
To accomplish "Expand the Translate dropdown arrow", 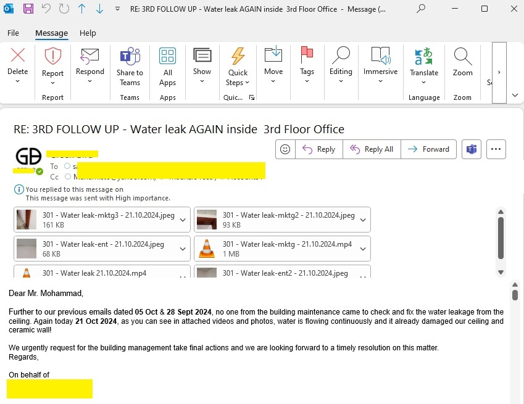I will click(x=424, y=83).
